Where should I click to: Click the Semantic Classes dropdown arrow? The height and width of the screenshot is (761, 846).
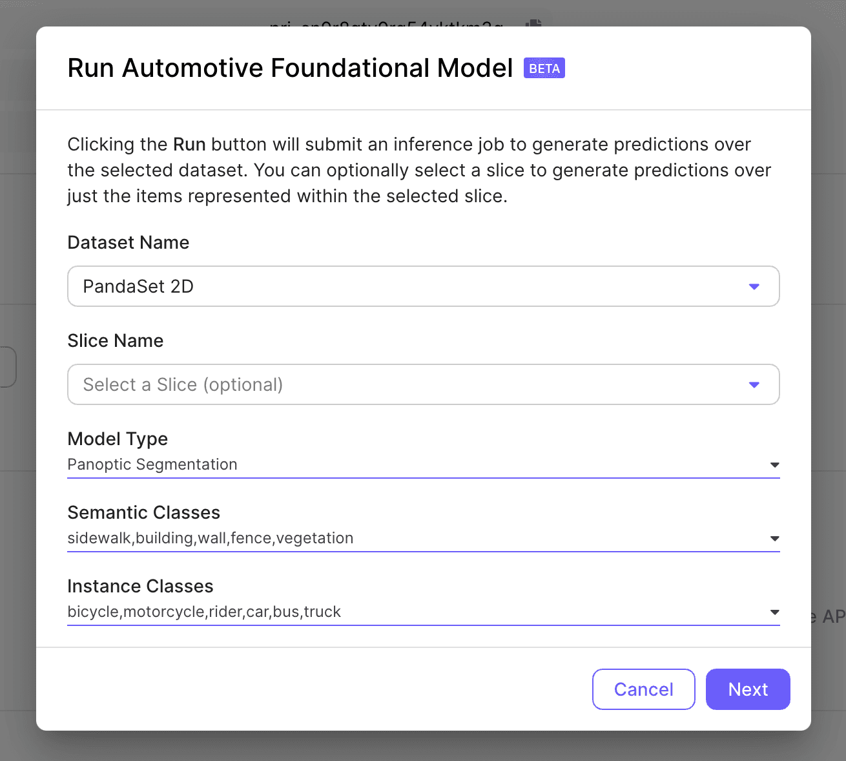coord(774,539)
